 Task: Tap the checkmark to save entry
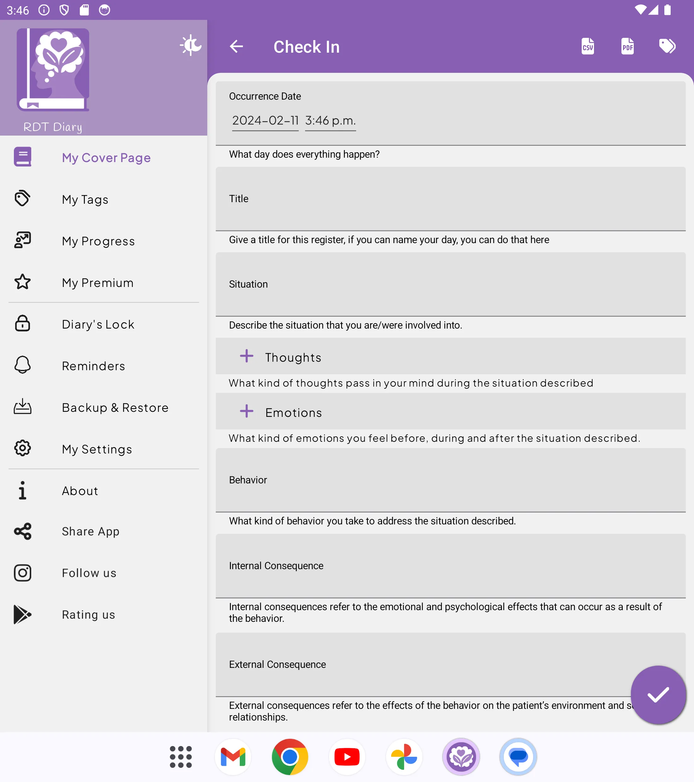[x=658, y=695]
